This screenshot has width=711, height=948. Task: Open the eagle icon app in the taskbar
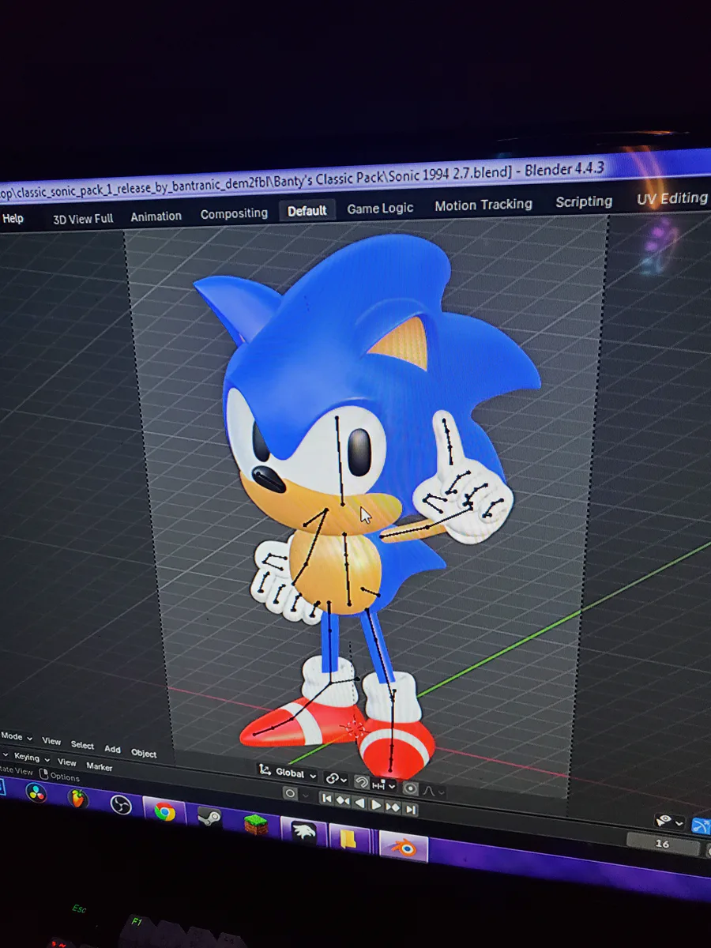click(x=303, y=832)
